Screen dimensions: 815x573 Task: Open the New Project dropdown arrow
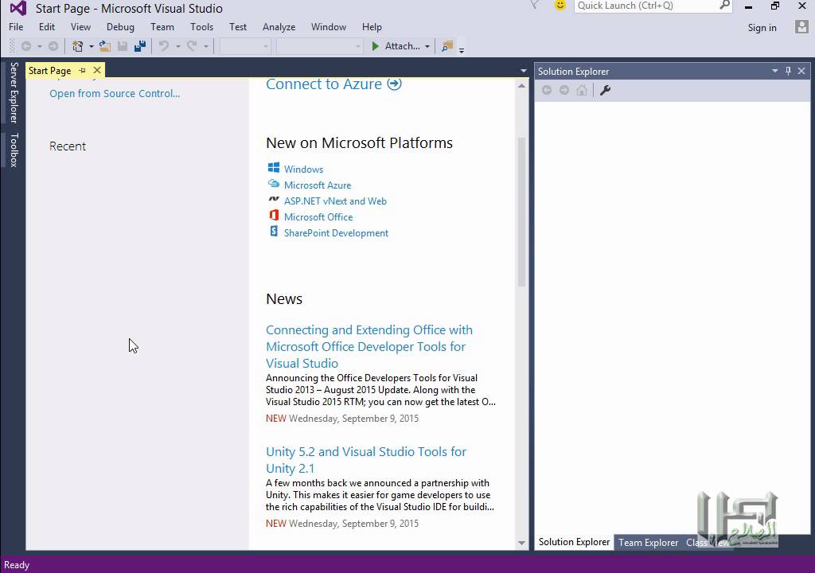(91, 46)
